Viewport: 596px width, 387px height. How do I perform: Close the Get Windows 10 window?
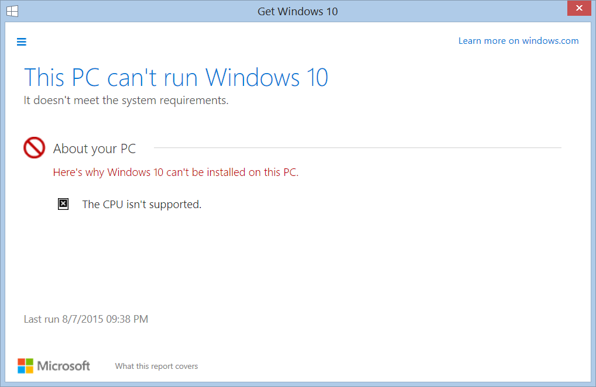point(579,8)
